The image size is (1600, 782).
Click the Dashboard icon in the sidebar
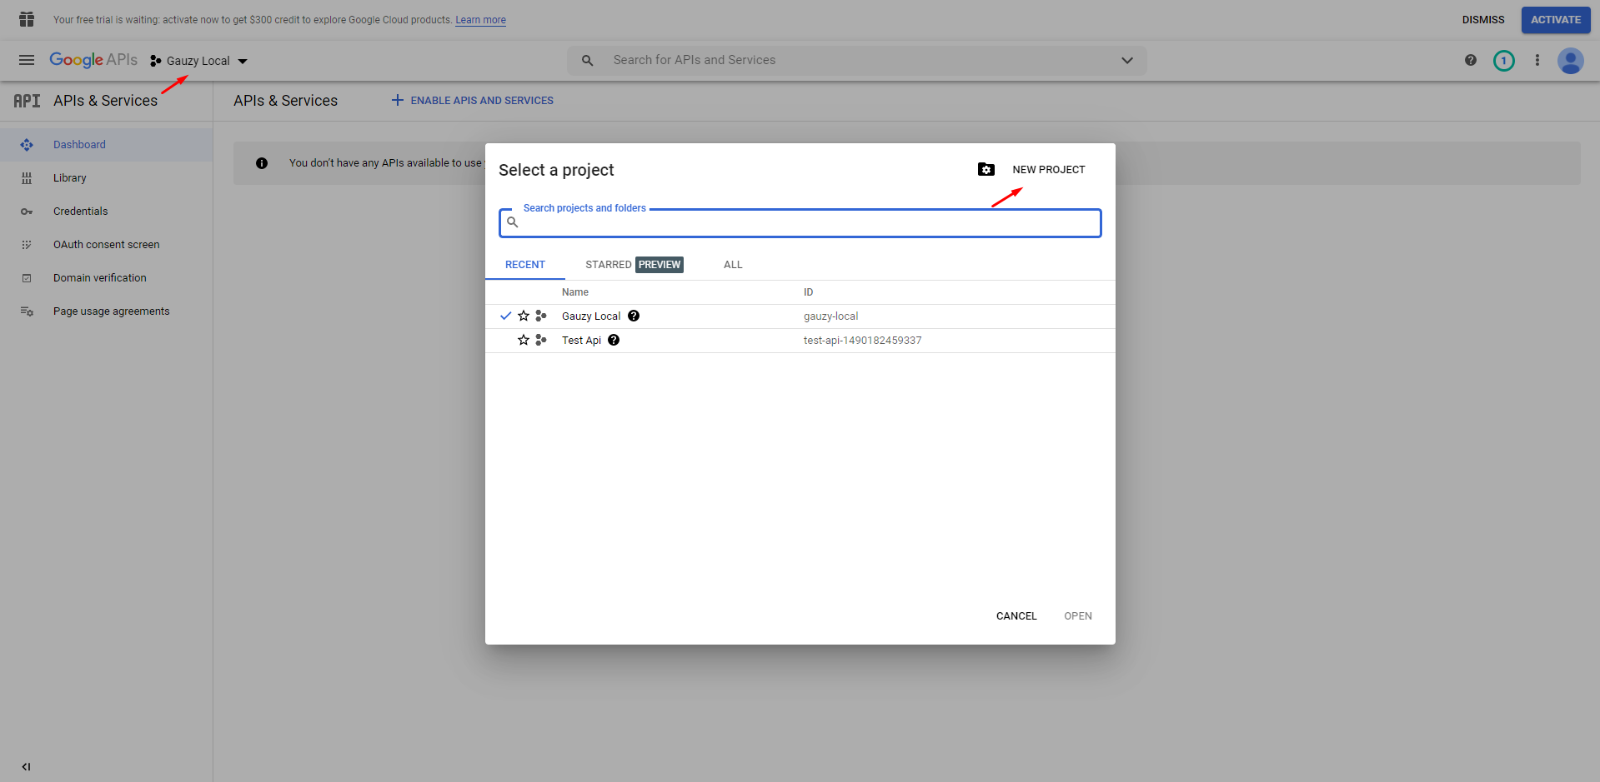(x=27, y=145)
